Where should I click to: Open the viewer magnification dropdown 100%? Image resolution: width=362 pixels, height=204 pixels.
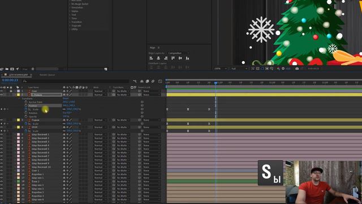point(221,69)
